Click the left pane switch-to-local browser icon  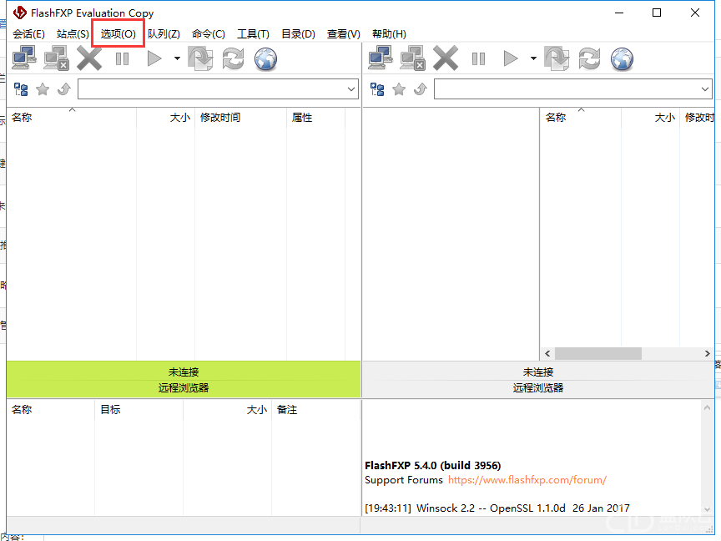[200, 58]
